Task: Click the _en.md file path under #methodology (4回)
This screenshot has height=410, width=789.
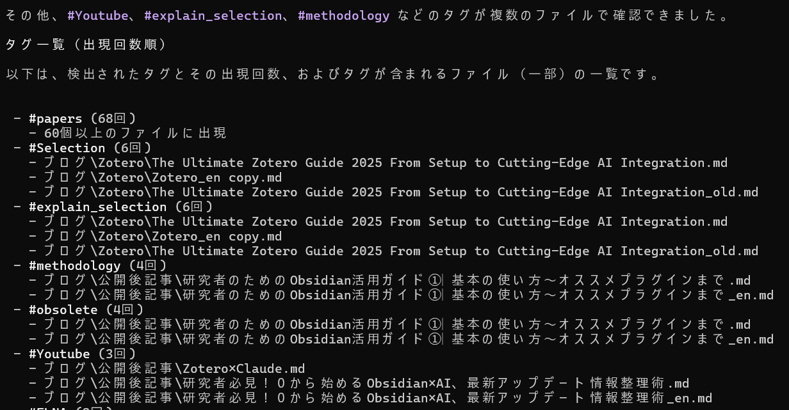Action: 409,295
